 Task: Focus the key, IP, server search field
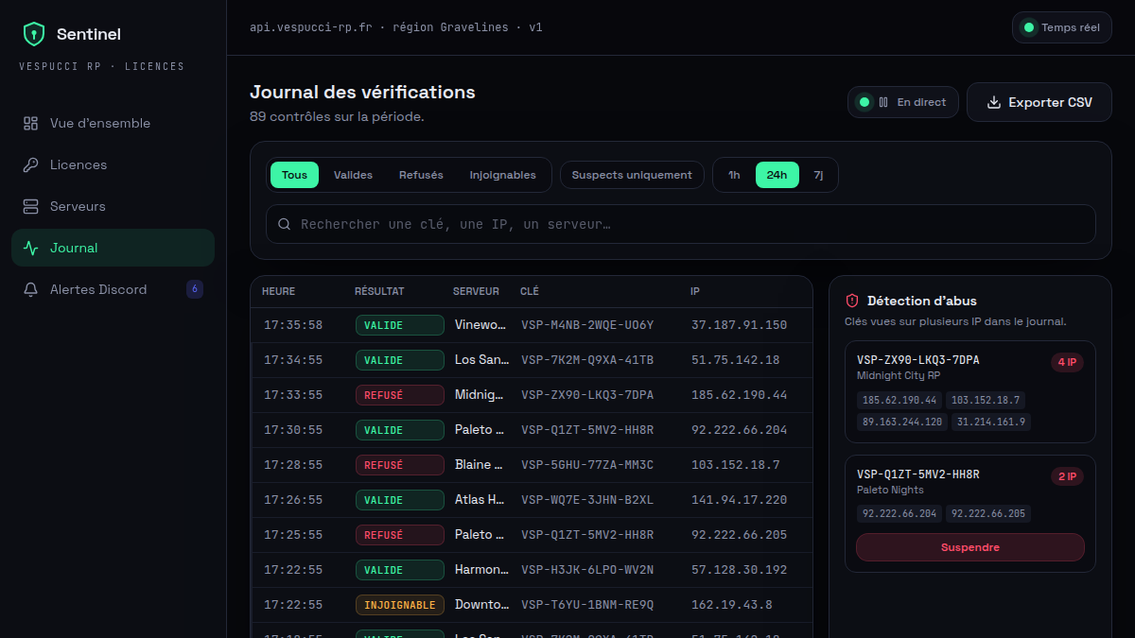click(x=681, y=224)
